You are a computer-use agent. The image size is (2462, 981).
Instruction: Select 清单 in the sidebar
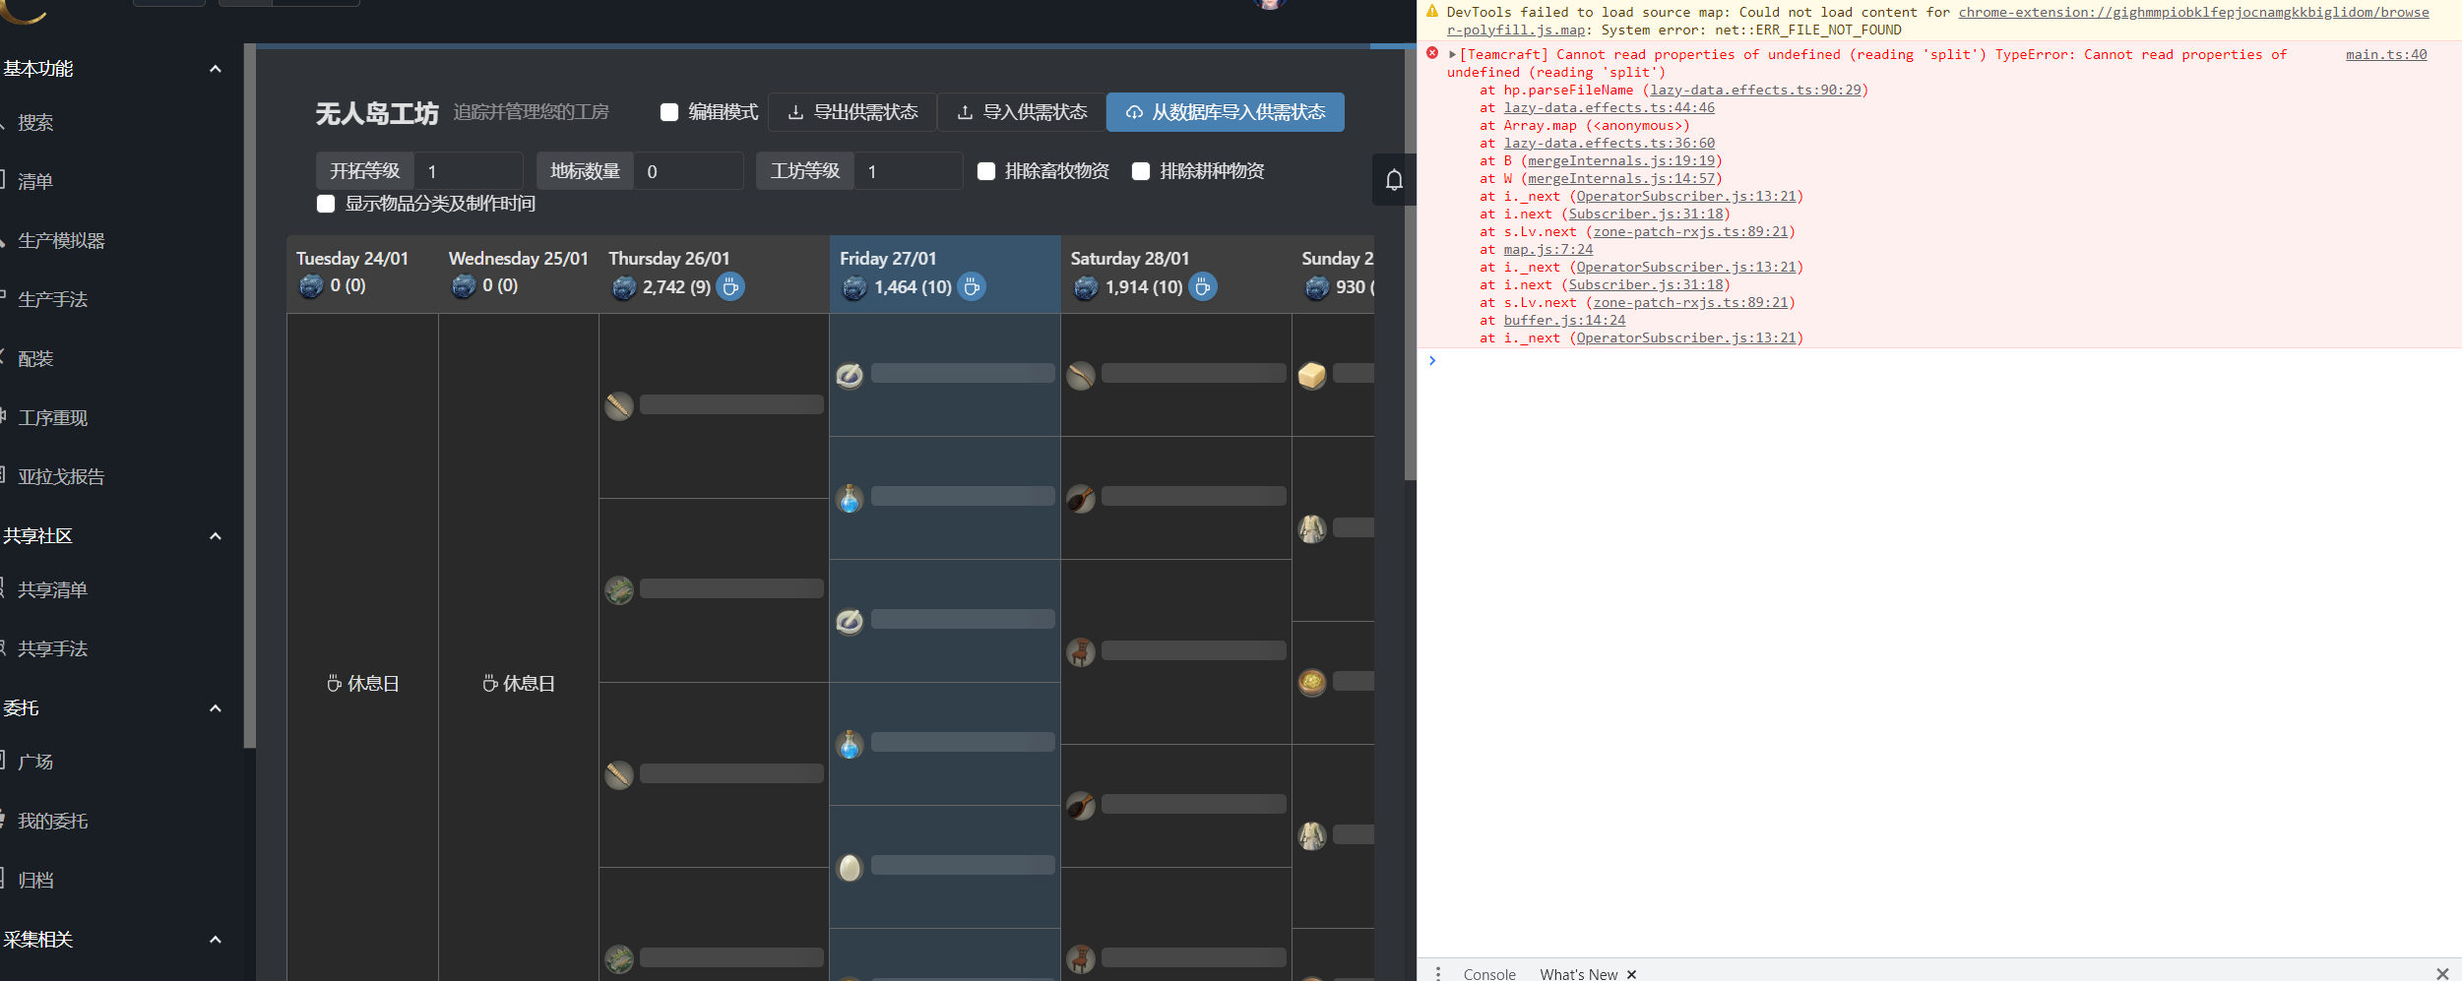coord(34,180)
